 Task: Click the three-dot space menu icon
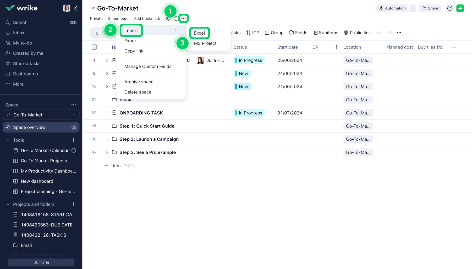[184, 18]
